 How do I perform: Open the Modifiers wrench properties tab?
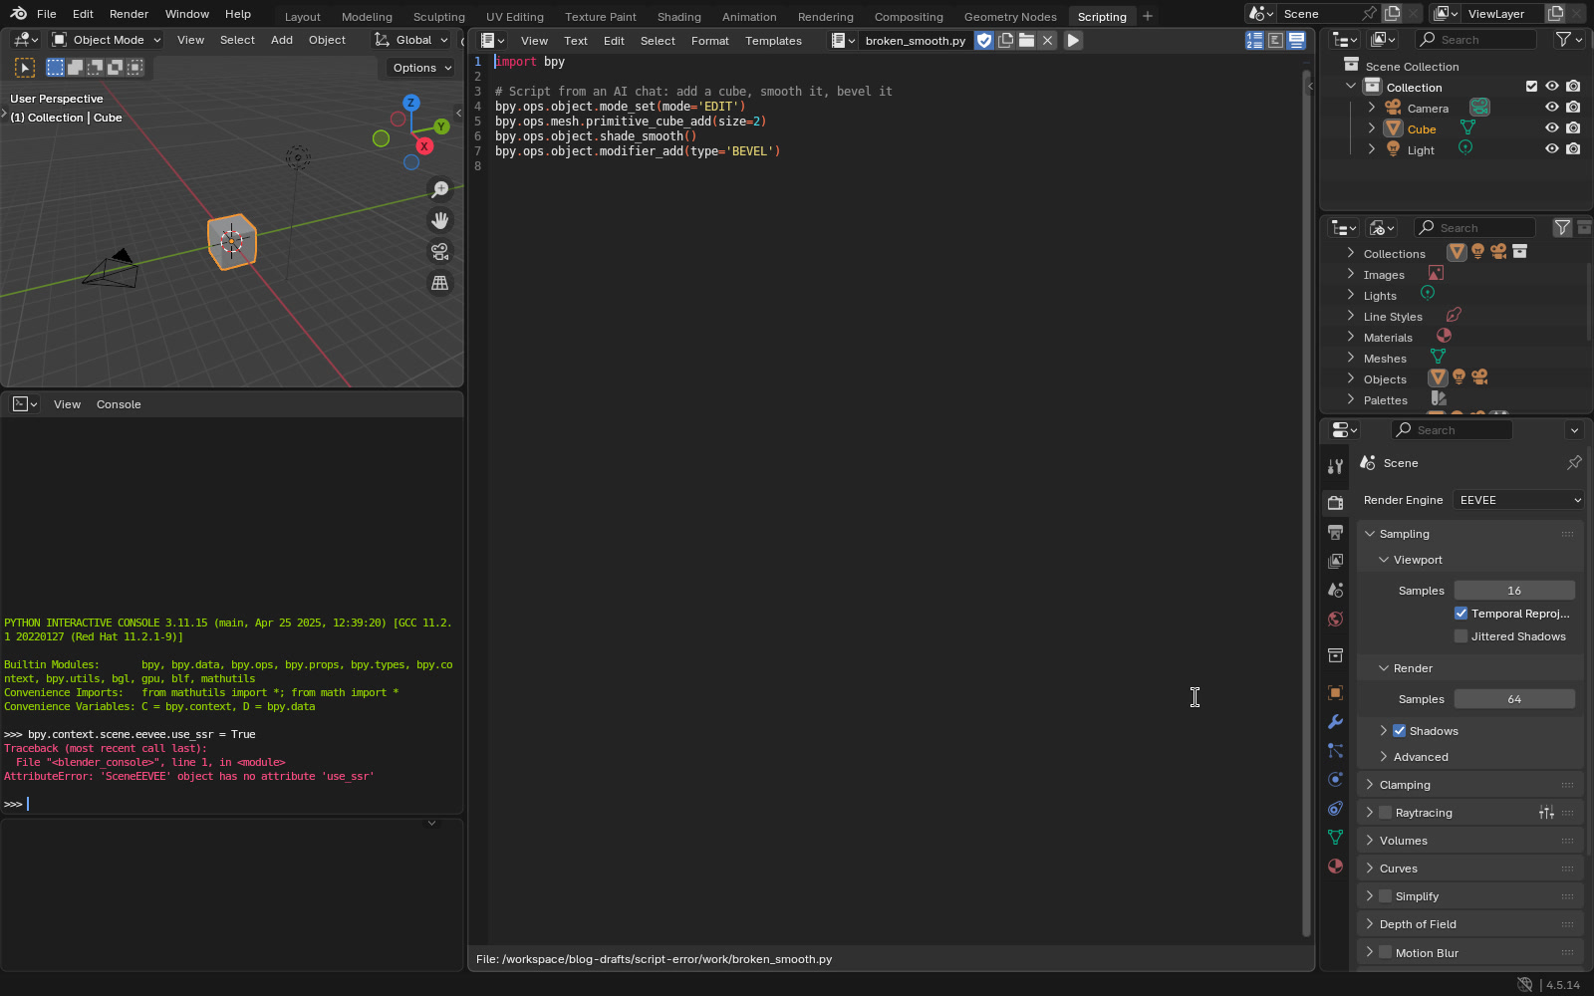tap(1336, 721)
